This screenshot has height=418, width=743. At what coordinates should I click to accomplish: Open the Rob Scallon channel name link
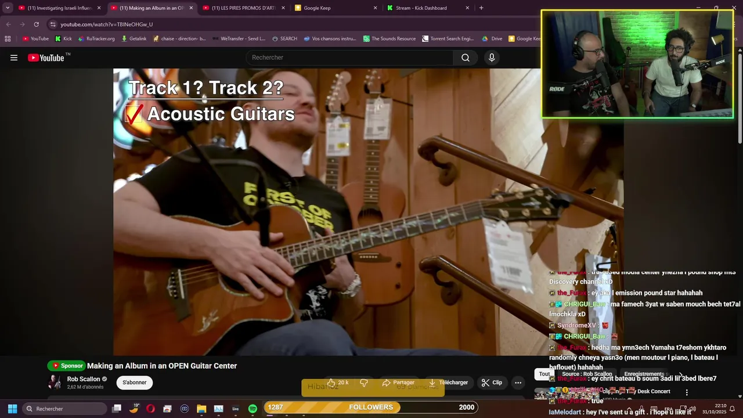(x=84, y=379)
